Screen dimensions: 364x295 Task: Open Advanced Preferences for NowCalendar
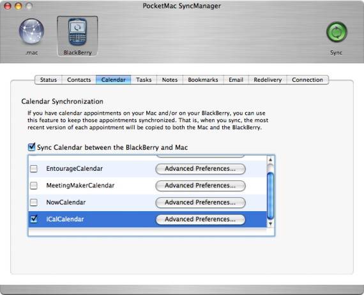201,203
